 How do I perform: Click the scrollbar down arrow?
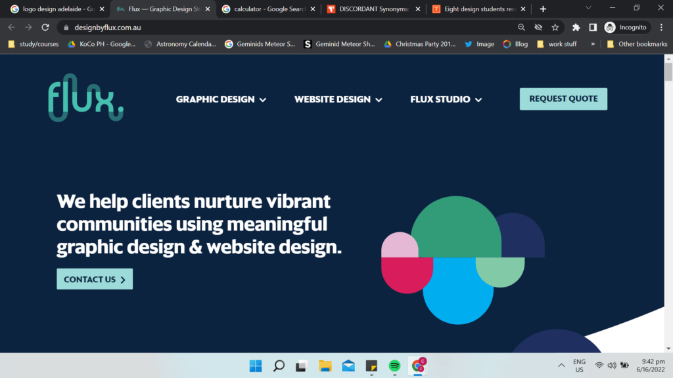(x=668, y=348)
